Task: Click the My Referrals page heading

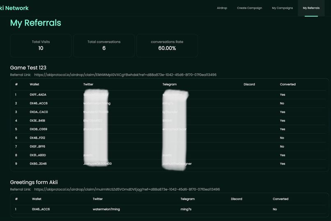Action: click(x=35, y=23)
